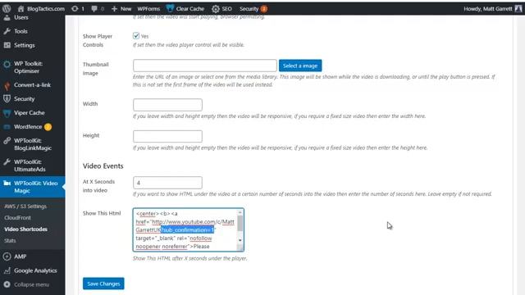The image size is (525, 295).
Task: Open AWS / S3 Settings submenu
Action: coord(25,206)
